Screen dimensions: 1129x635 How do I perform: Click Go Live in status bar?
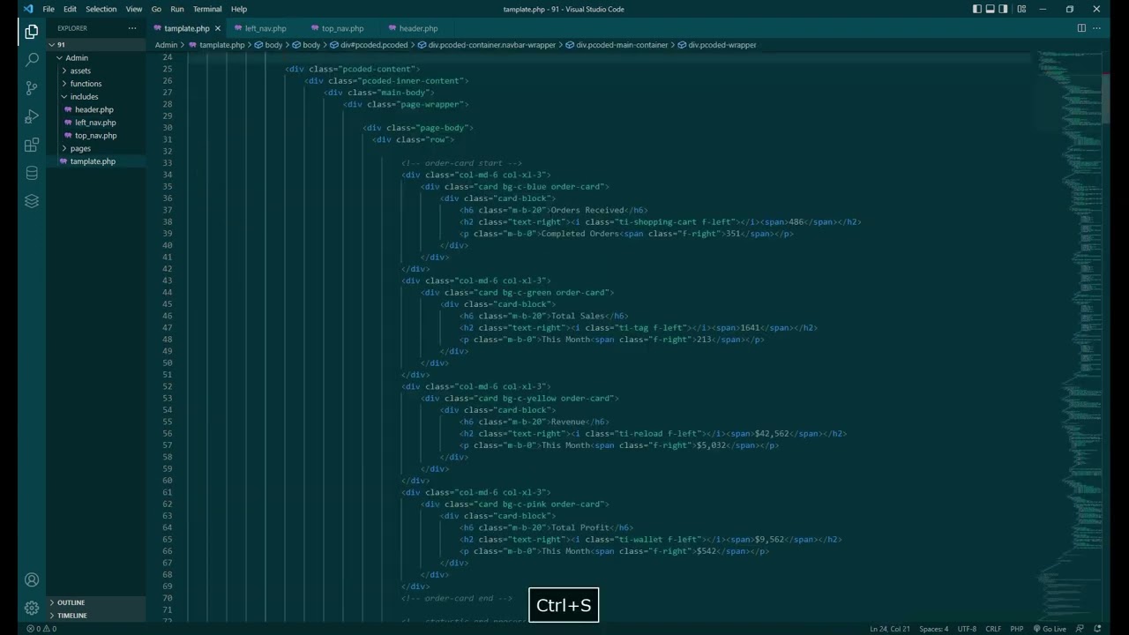(x=1050, y=629)
